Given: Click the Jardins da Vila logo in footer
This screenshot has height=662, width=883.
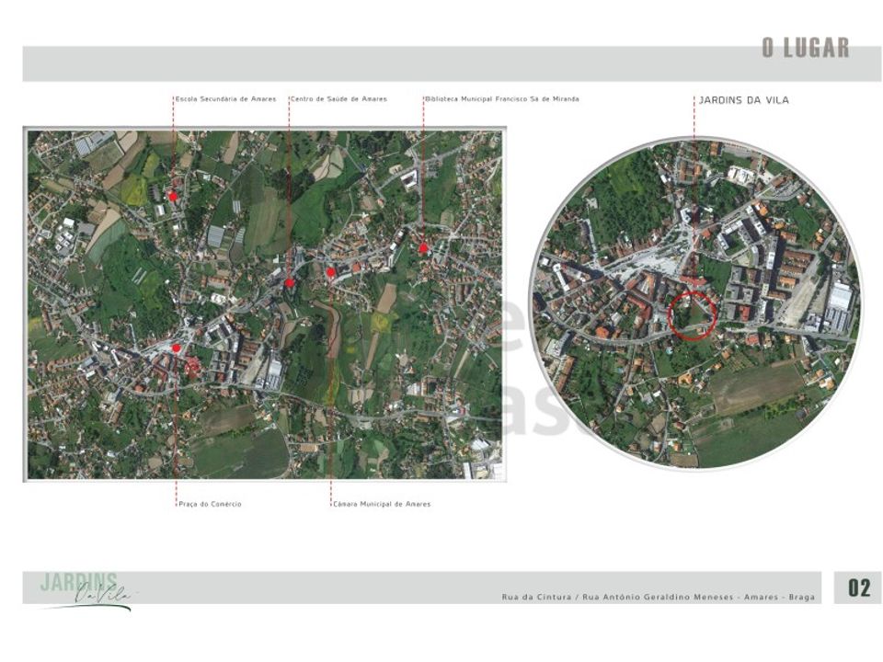Looking at the screenshot, I should pyautogui.click(x=86, y=591).
